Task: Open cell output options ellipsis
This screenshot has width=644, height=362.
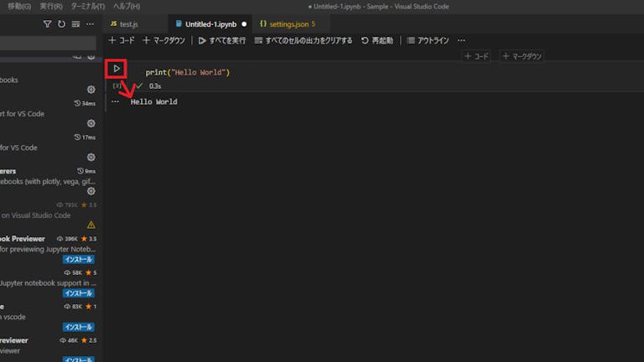Action: tap(115, 101)
